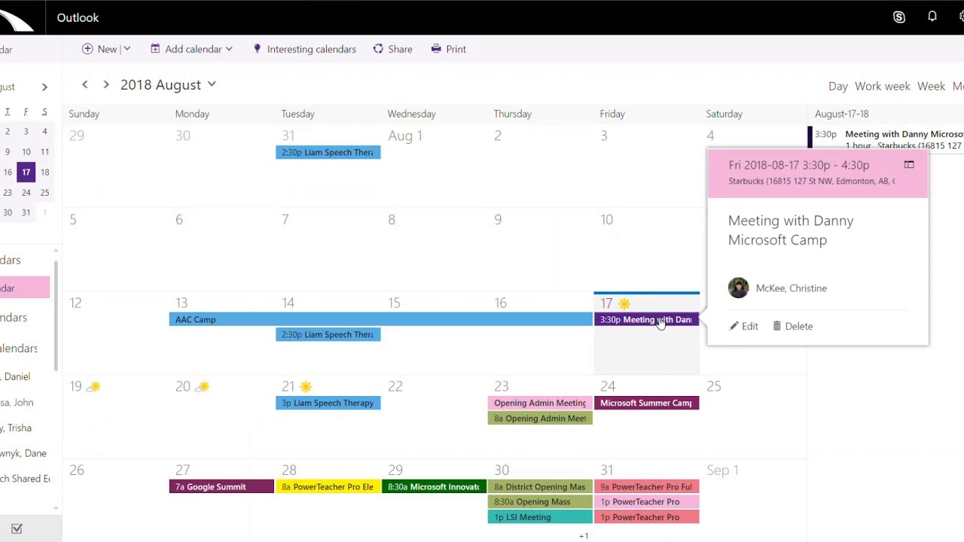Click the weather sun icon on August 21

tap(305, 387)
